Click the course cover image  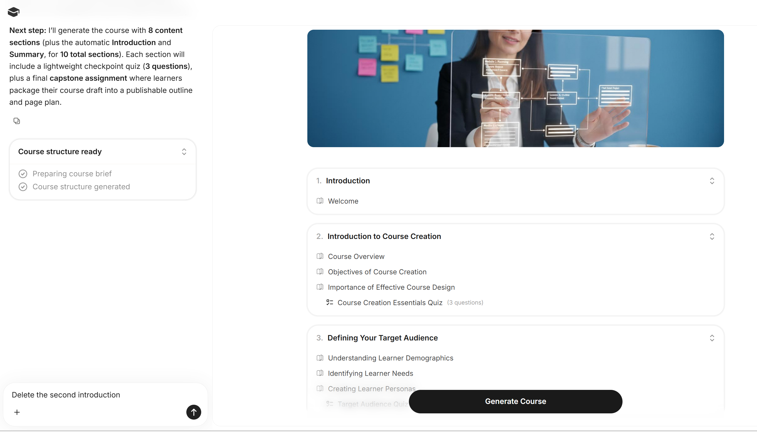[516, 88]
